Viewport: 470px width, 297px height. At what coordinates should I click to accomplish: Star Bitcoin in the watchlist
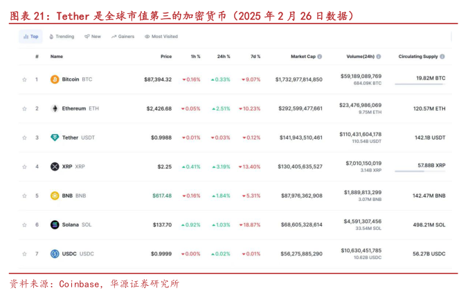click(x=24, y=79)
